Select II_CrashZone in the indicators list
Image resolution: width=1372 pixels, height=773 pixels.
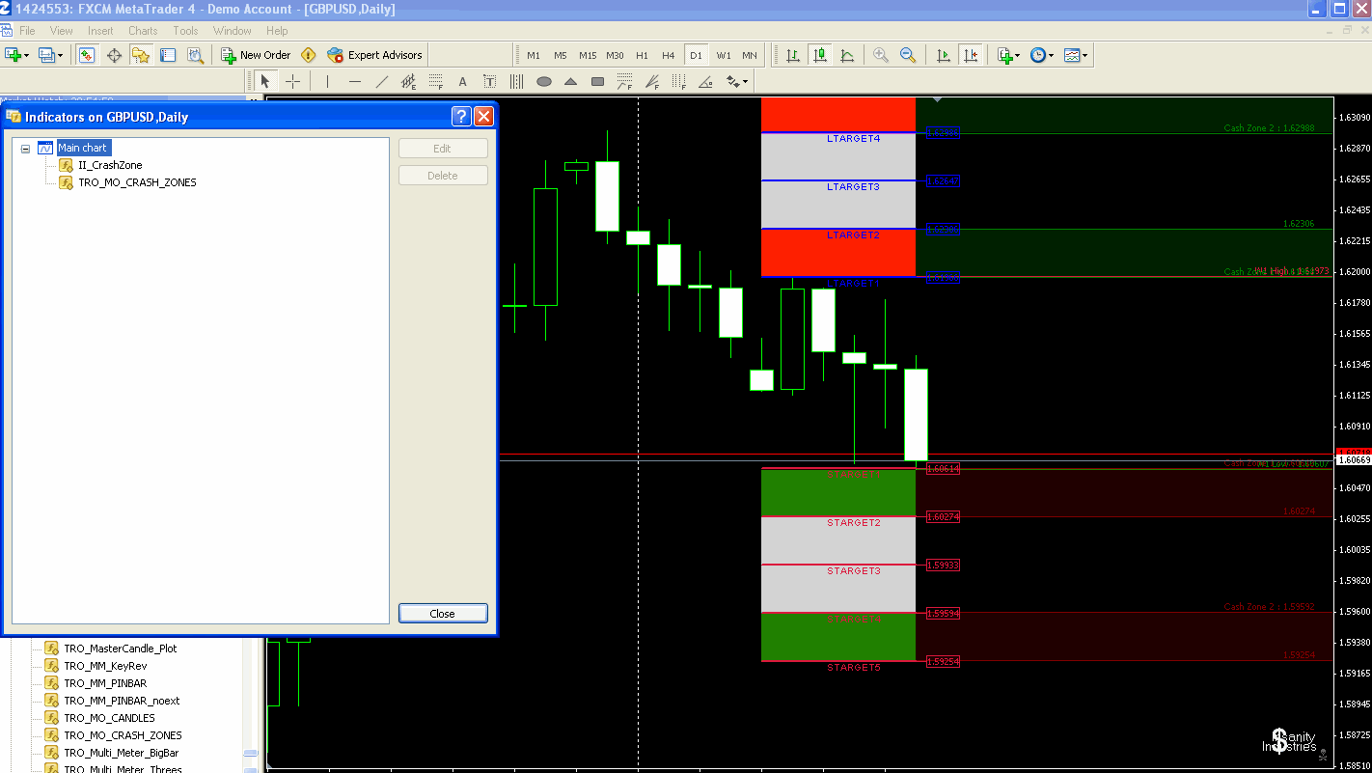click(x=110, y=165)
